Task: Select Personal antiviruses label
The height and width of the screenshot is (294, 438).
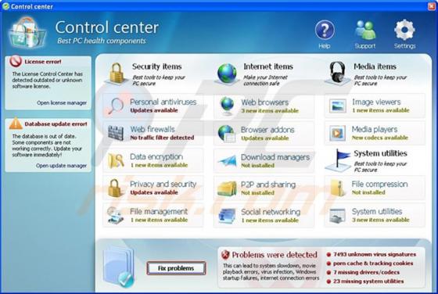Action: coord(163,102)
